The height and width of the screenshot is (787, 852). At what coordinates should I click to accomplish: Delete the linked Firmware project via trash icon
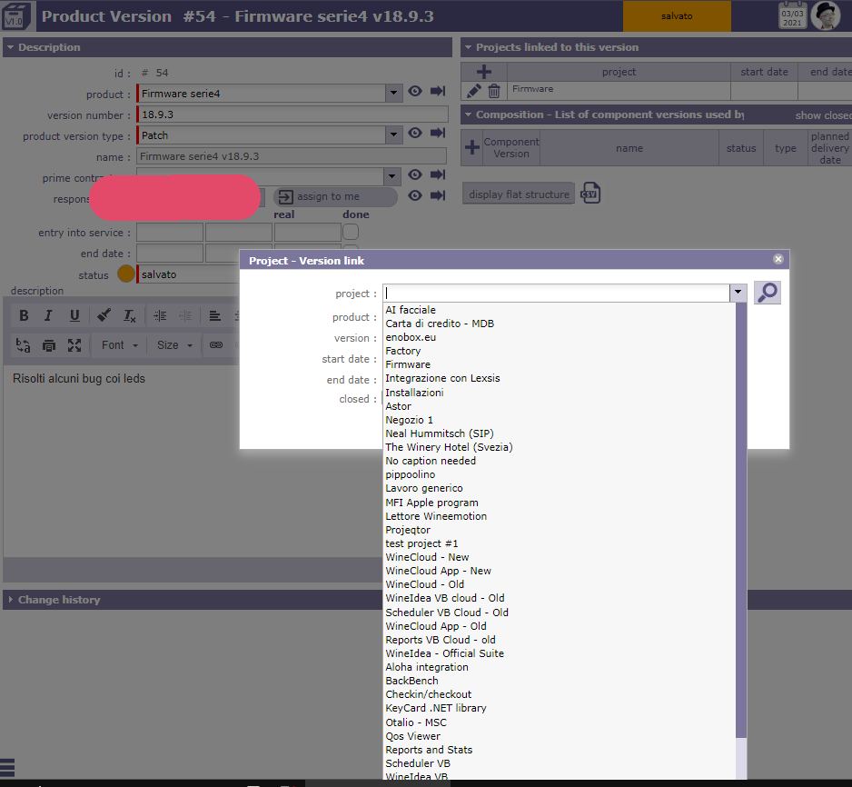(x=494, y=90)
